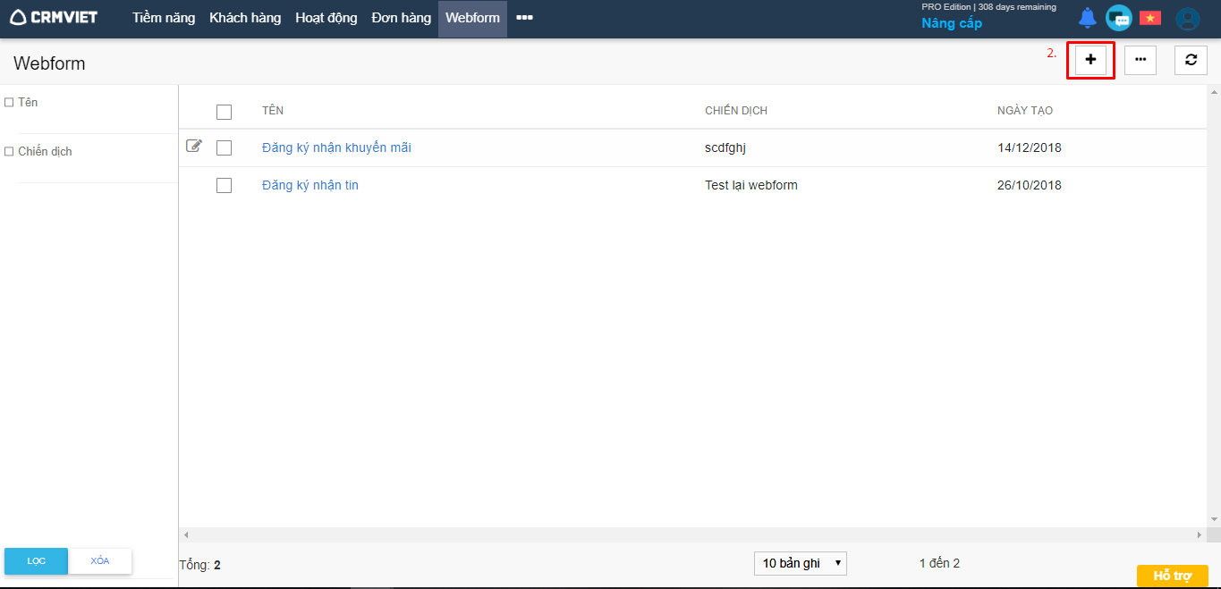The height and width of the screenshot is (589, 1221).
Task: Open the user profile avatar
Action: point(1188,19)
